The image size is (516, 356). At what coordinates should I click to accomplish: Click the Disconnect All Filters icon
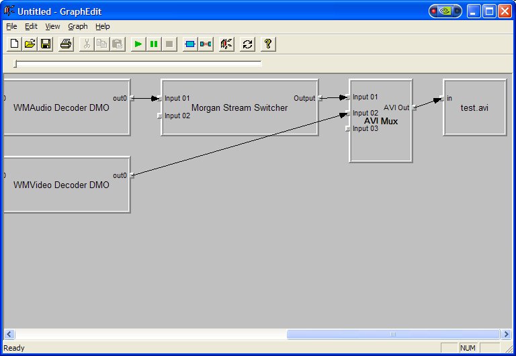click(x=206, y=44)
